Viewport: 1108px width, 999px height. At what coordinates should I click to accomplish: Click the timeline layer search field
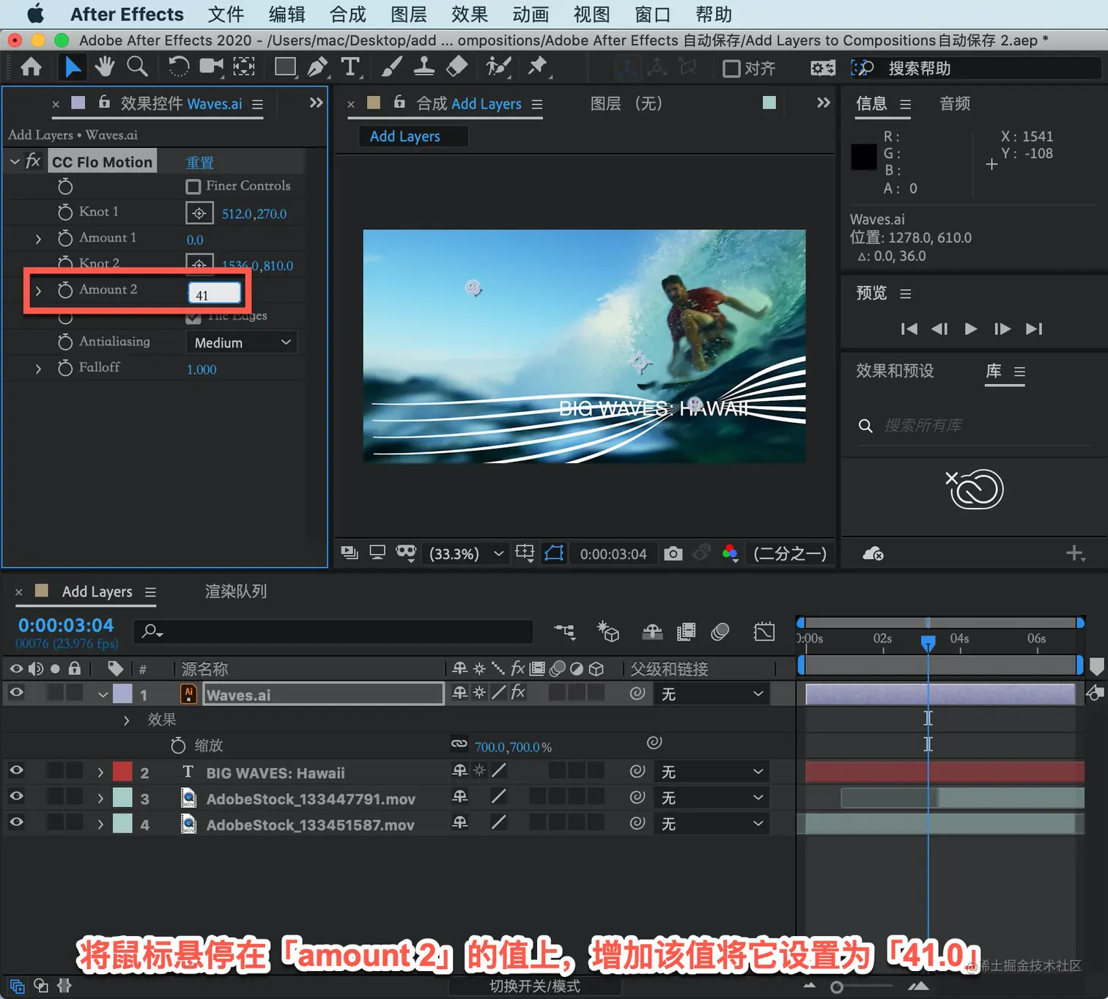click(333, 631)
